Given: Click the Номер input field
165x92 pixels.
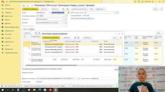Looking at the screenshot, I should (x=42, y=13).
